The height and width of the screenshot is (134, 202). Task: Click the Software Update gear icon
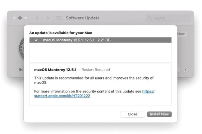click(21, 49)
